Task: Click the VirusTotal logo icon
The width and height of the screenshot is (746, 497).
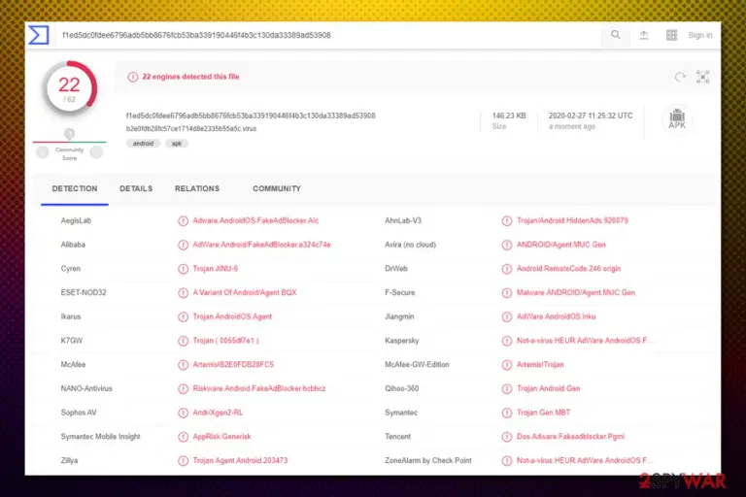Action: coord(39,35)
